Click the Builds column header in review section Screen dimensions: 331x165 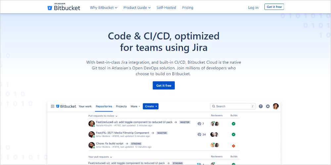[x=234, y=115]
